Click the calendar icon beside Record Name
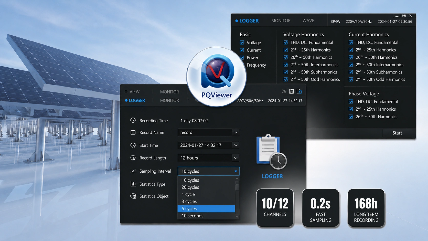Viewport: 428px width, 241px height. [133, 132]
